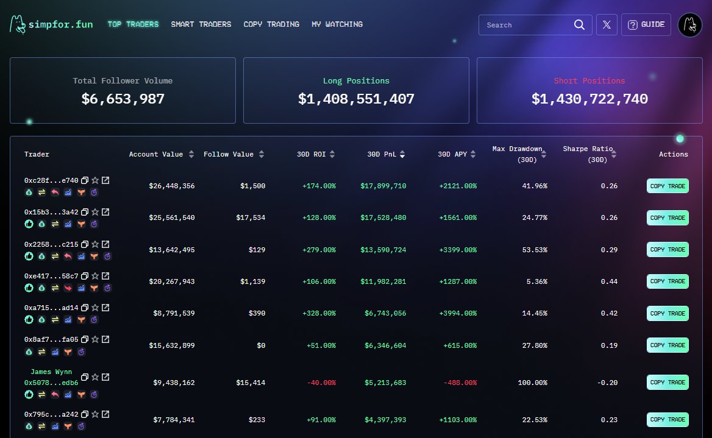The width and height of the screenshot is (712, 438).
Task: Copy address of trader 0x15b3...3a42
Action: coord(85,212)
